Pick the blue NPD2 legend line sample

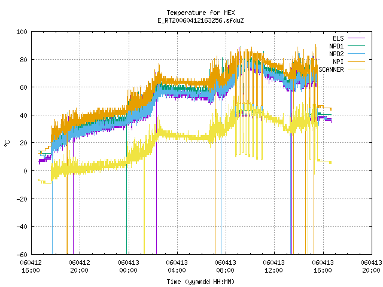point(356,53)
